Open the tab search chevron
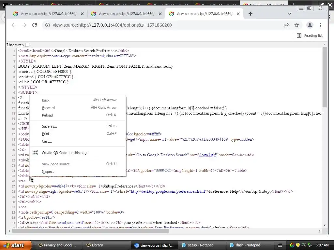This screenshot has height=250, width=334. (290, 14)
